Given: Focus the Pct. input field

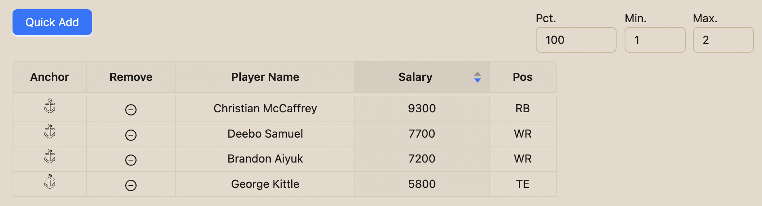Looking at the screenshot, I should pyautogui.click(x=576, y=40).
